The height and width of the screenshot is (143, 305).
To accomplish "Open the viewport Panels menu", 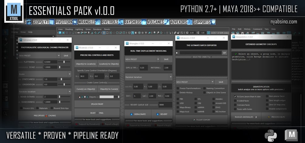I will (x=107, y=29).
